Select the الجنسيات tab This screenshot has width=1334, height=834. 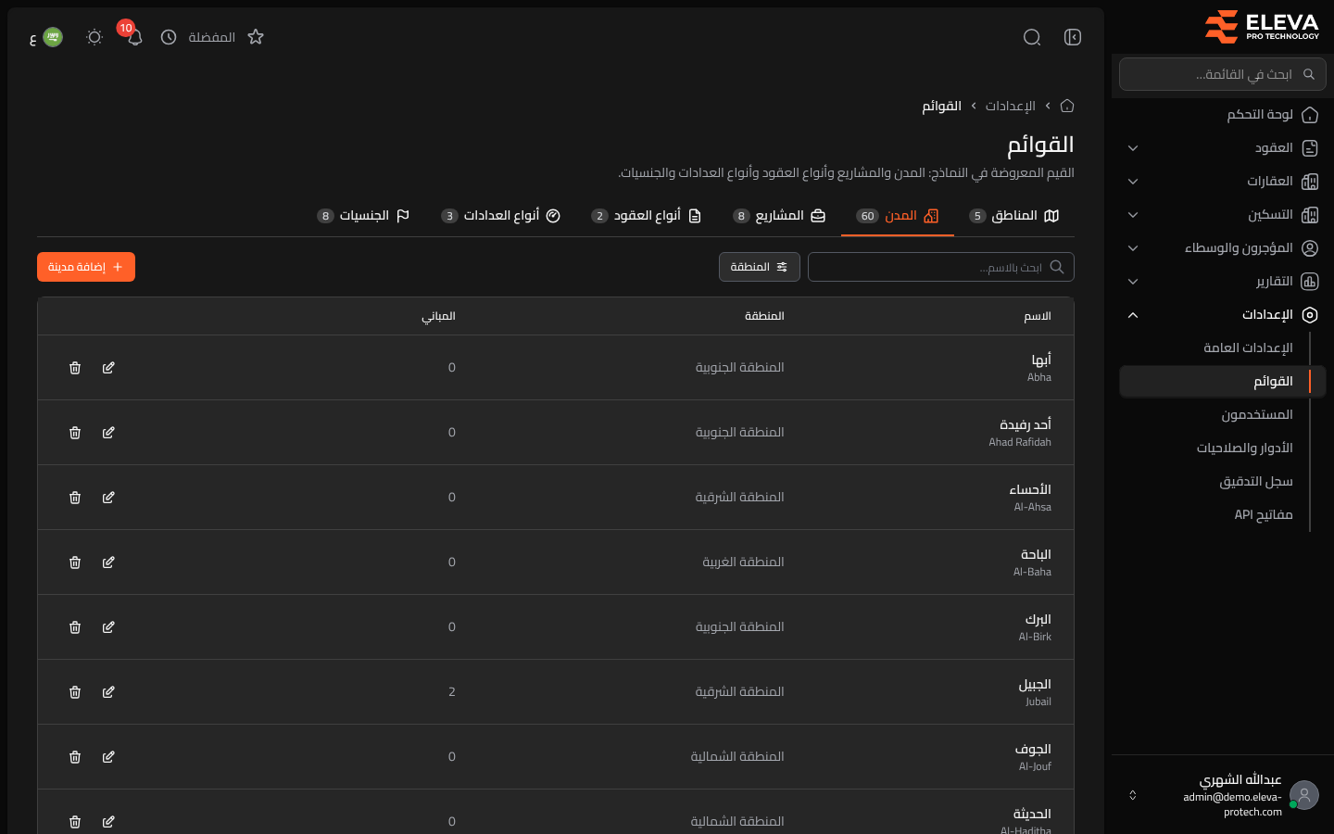pyautogui.click(x=363, y=216)
